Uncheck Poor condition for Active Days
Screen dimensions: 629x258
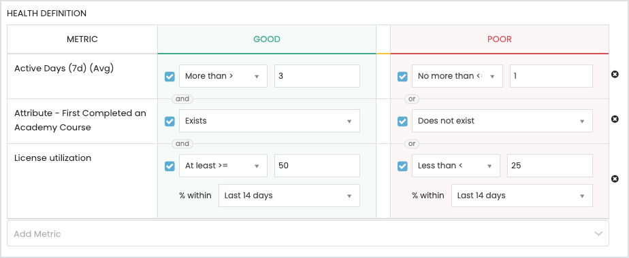402,77
